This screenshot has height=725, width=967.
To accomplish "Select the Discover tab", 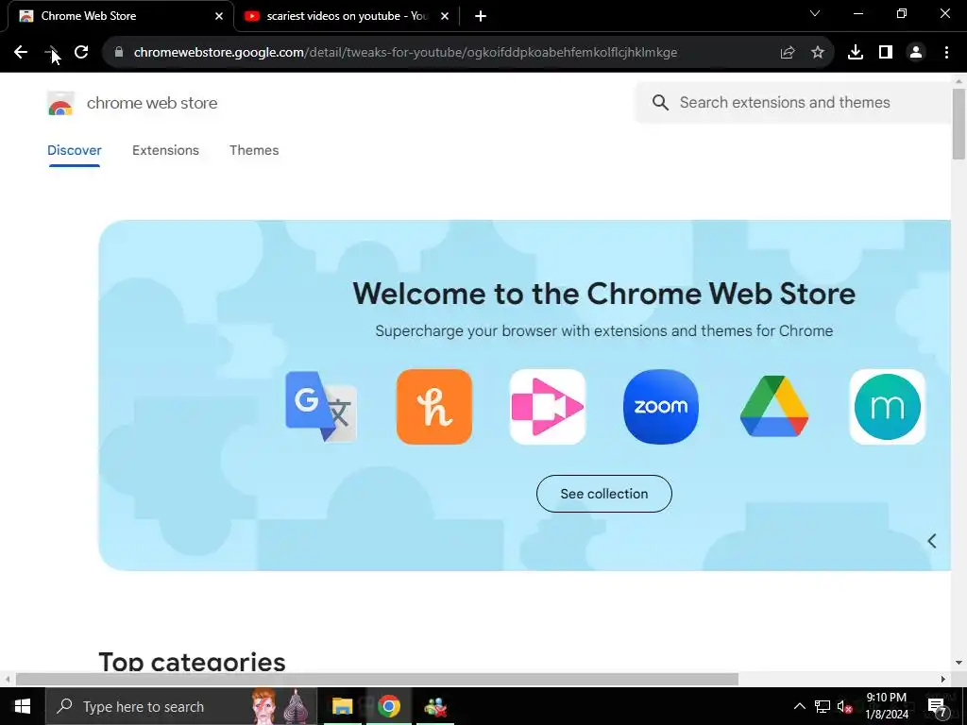I will click(x=74, y=150).
